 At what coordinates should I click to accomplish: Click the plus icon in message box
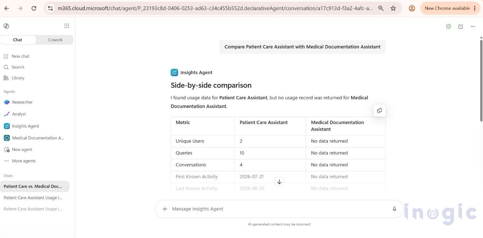pyautogui.click(x=165, y=209)
